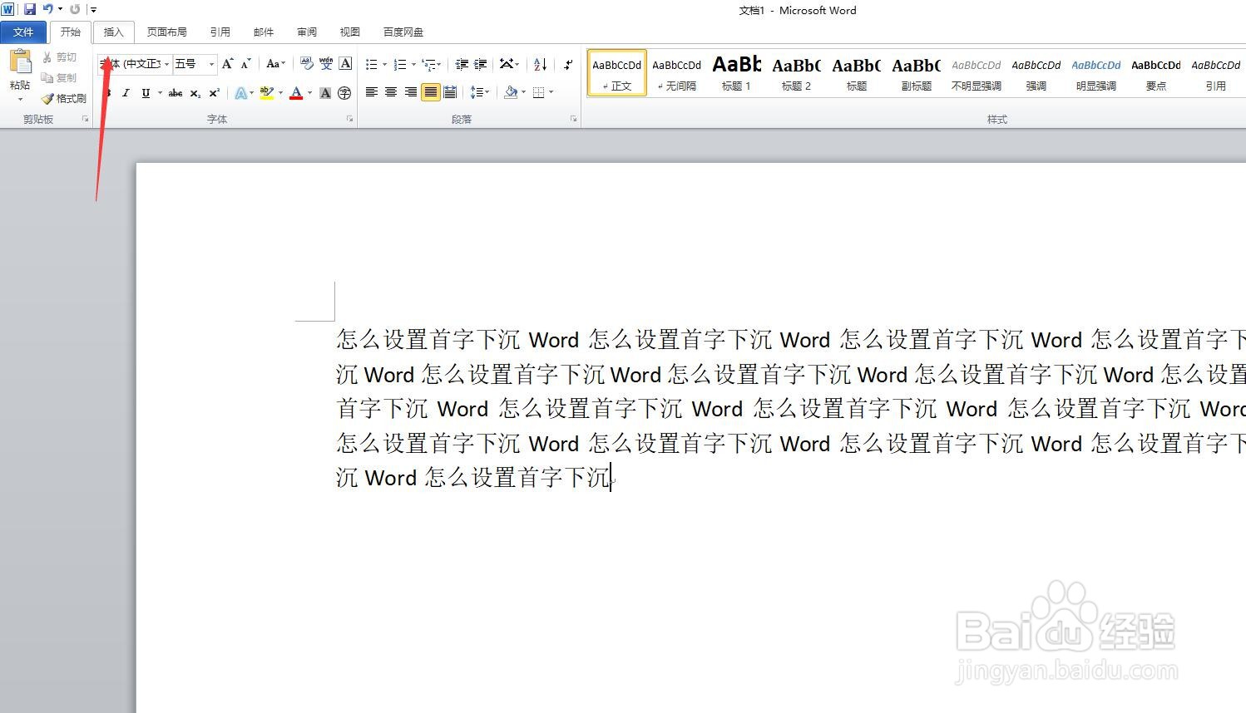
Task: Switch to the 插入 tab
Action: pos(113,32)
